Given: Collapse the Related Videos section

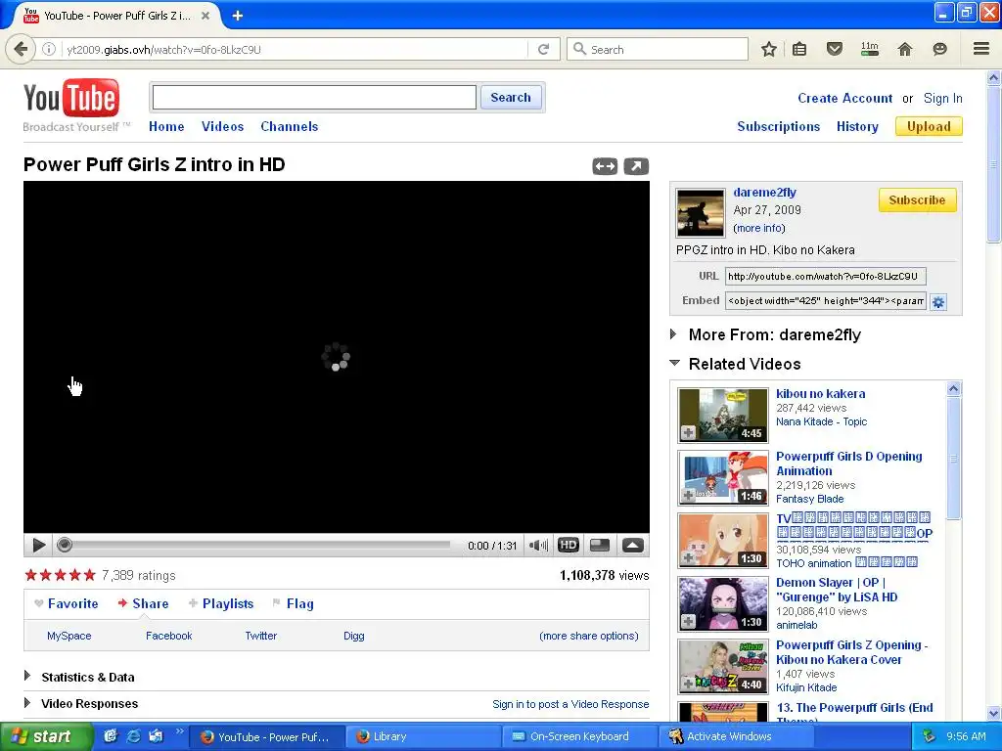Looking at the screenshot, I should click(674, 363).
